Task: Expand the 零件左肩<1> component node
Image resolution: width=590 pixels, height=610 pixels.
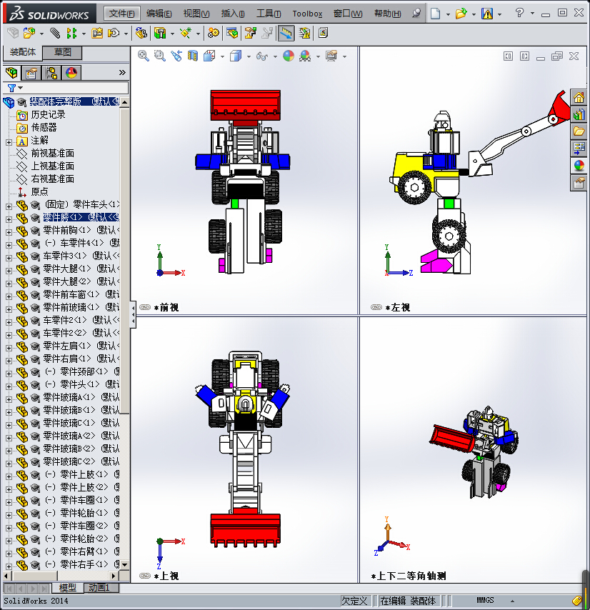Action: click(9, 347)
